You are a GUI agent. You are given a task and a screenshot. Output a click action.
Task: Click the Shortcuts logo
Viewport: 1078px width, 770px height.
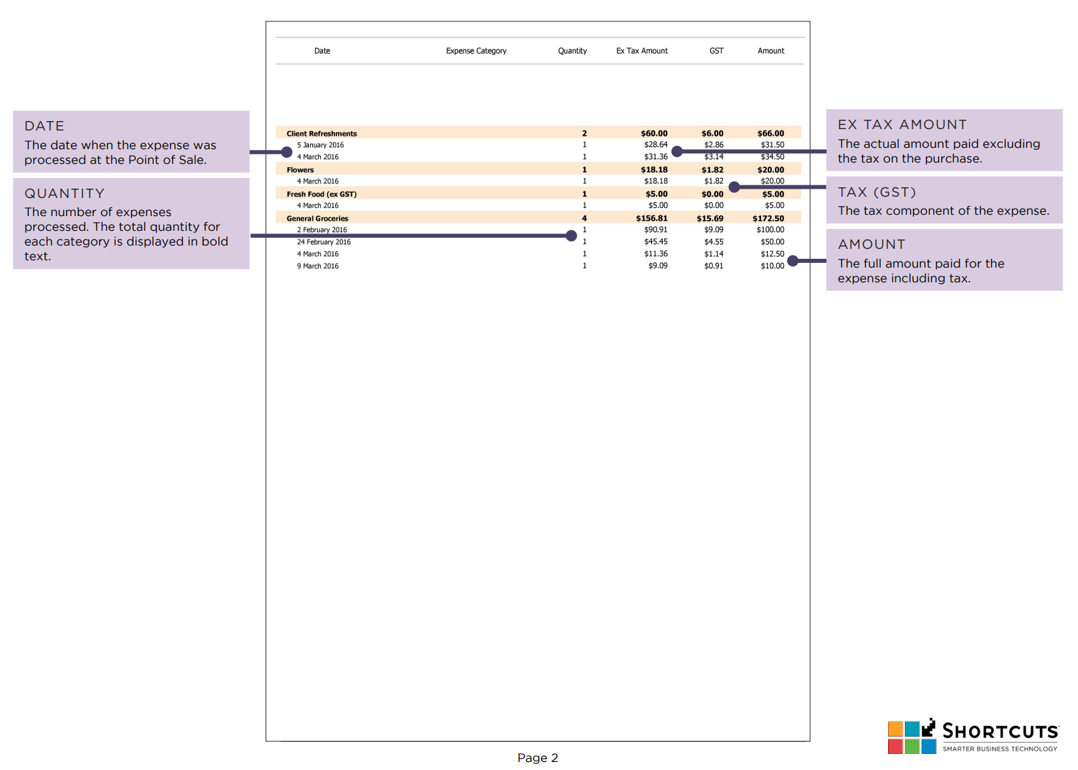pos(973,736)
